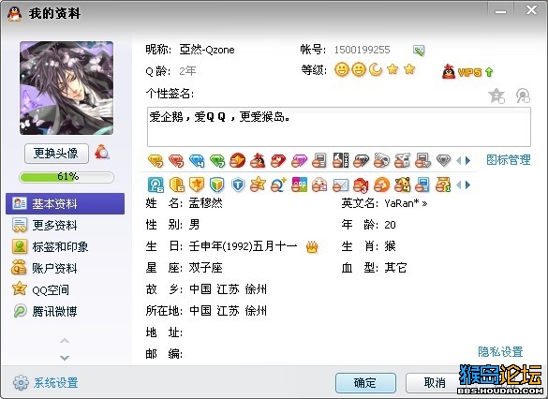Collapse sidebar list with up chevron
This screenshot has width=548, height=399.
(x=65, y=341)
